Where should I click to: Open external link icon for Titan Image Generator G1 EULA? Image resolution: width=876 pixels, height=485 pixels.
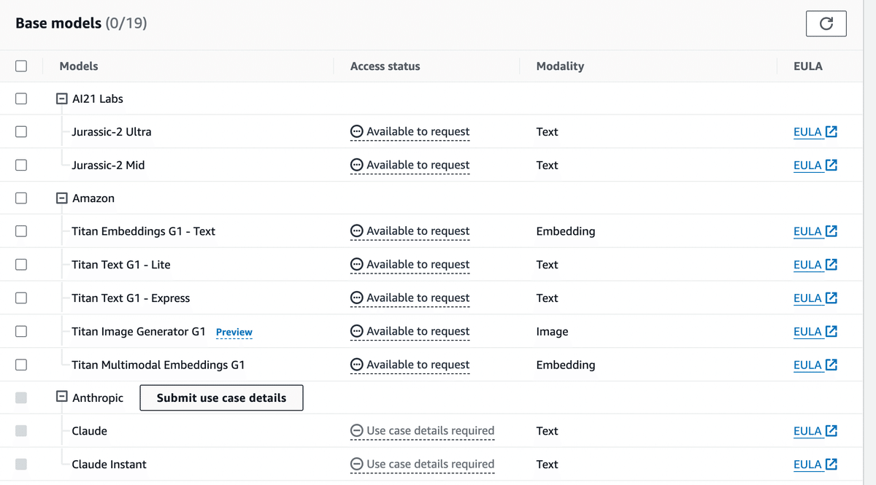pyautogui.click(x=831, y=331)
